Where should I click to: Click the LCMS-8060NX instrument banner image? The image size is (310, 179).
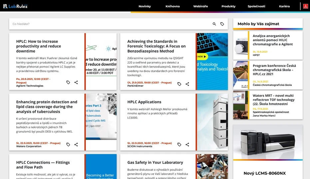coord(268,142)
